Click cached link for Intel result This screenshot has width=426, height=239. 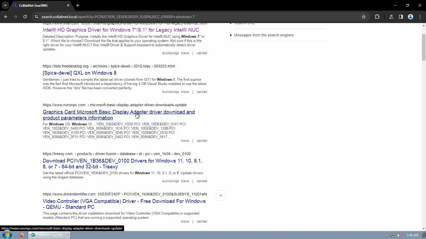point(202,53)
